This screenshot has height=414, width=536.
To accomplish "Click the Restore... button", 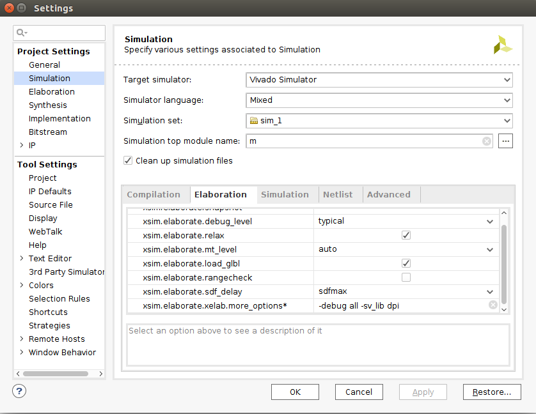I will pyautogui.click(x=492, y=392).
